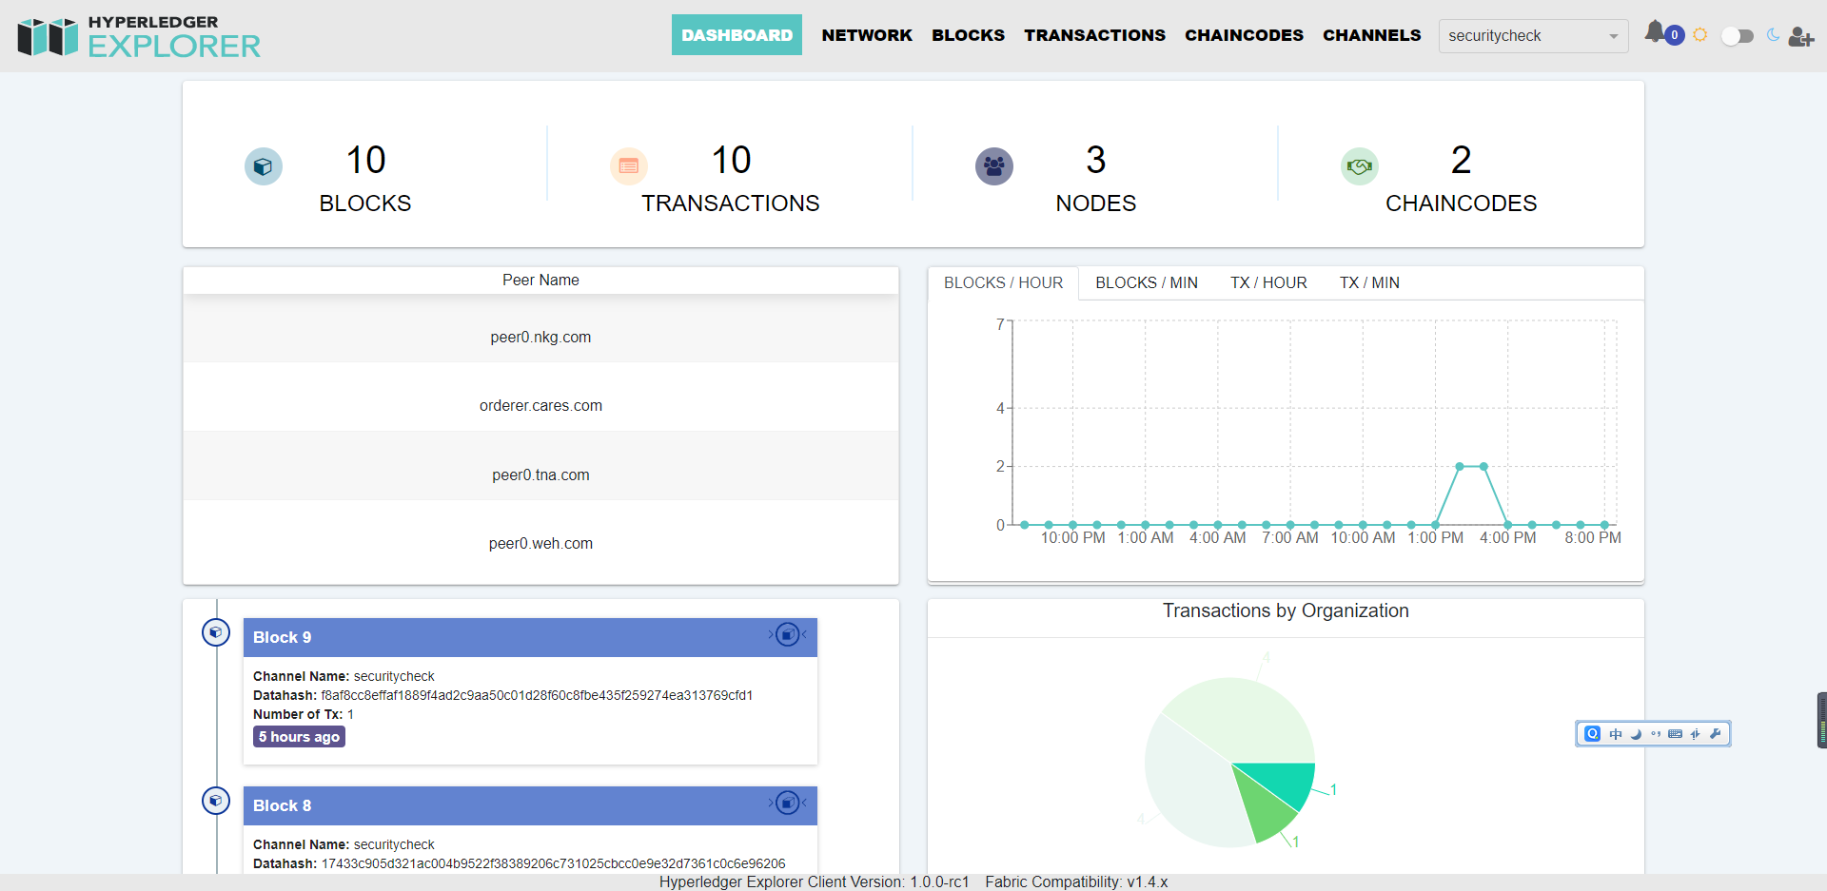Open notifications via the bell icon
The image size is (1827, 891).
tap(1656, 32)
